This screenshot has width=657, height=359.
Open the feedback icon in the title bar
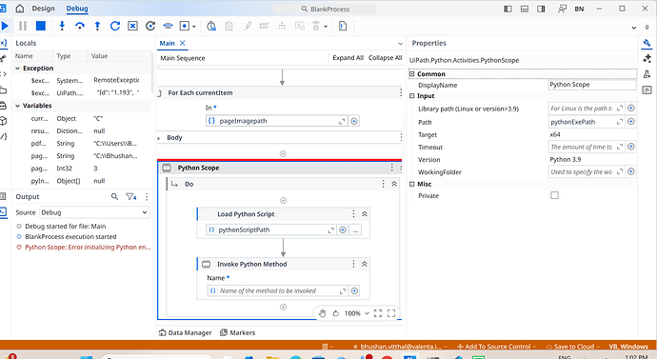(x=563, y=9)
